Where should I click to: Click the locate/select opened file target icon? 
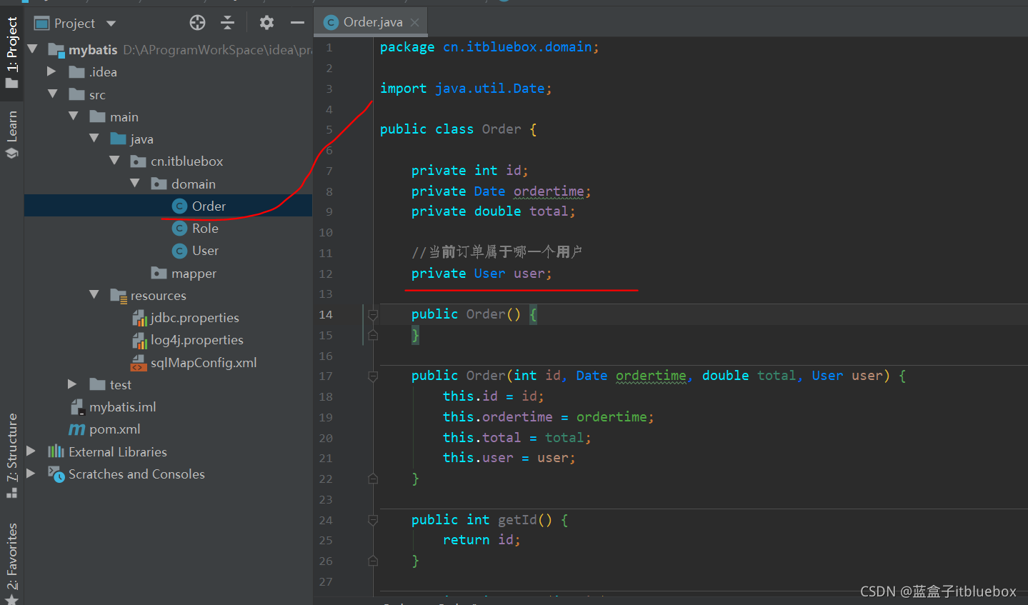click(x=198, y=23)
